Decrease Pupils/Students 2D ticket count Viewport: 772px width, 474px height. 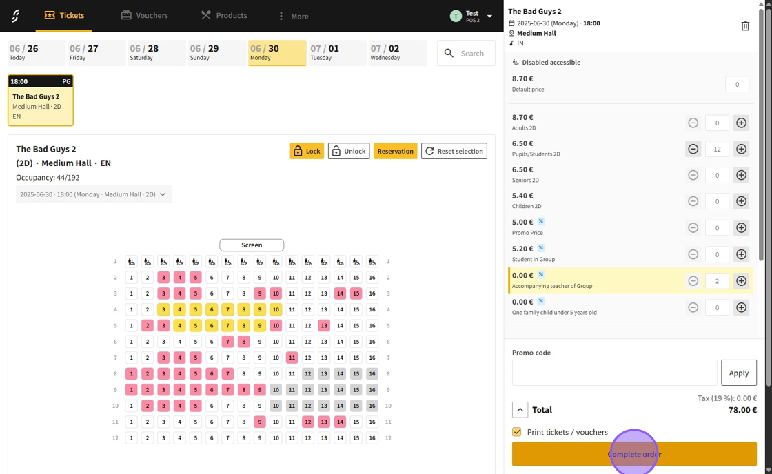pos(693,149)
